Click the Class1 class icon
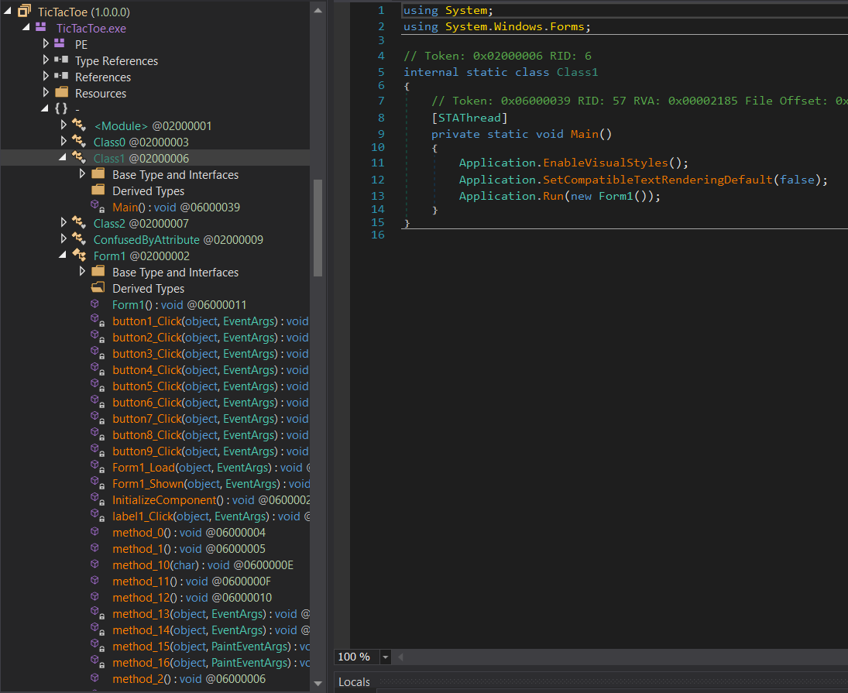The height and width of the screenshot is (693, 848). coord(79,158)
